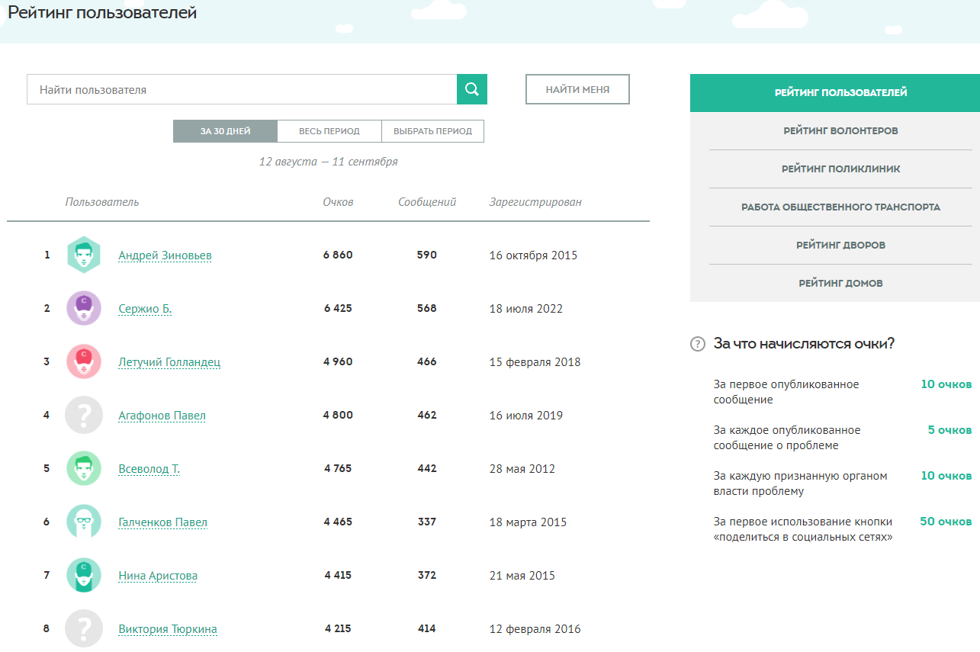Open the Андрей Зиновьев profile link
The height and width of the screenshot is (652, 980).
[165, 255]
